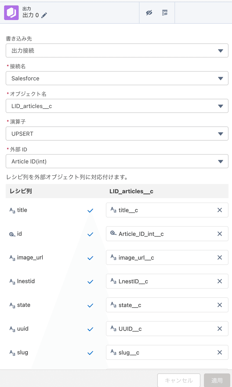The height and width of the screenshot is (387, 232).
Task: Expand the 外部 ID Article ID(int) selector
Action: [117, 162]
